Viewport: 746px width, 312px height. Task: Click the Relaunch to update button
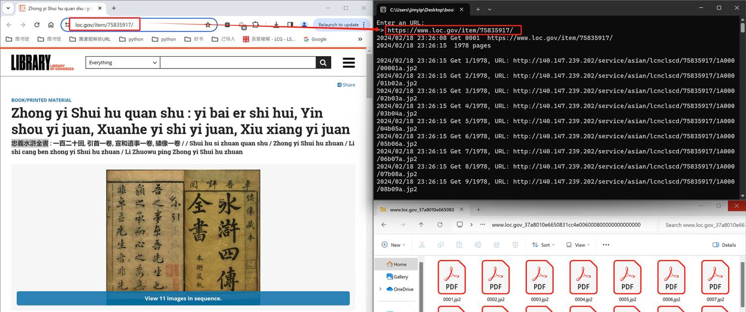338,24
